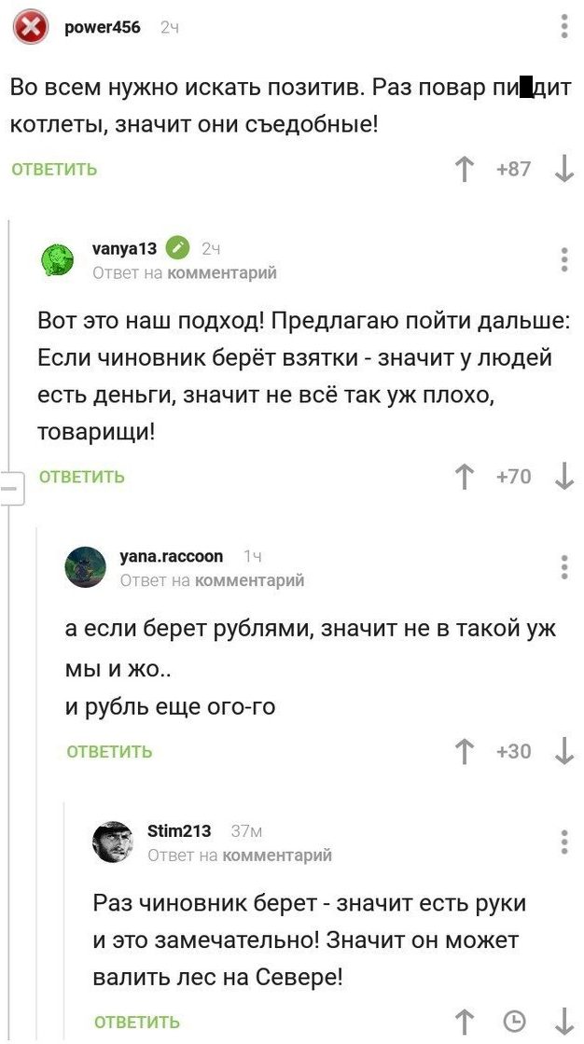Upvote power456's comment

(x=464, y=169)
